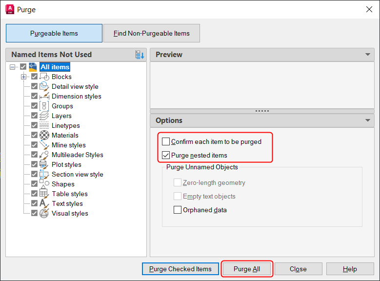
Task: Click the Groups category icon
Action: [x=44, y=106]
